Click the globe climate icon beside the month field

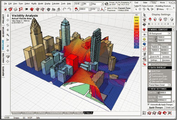click(106, 4)
